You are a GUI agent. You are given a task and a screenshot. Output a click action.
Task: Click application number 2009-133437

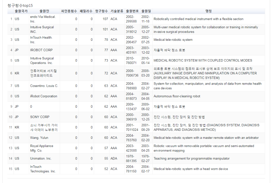(131, 107)
